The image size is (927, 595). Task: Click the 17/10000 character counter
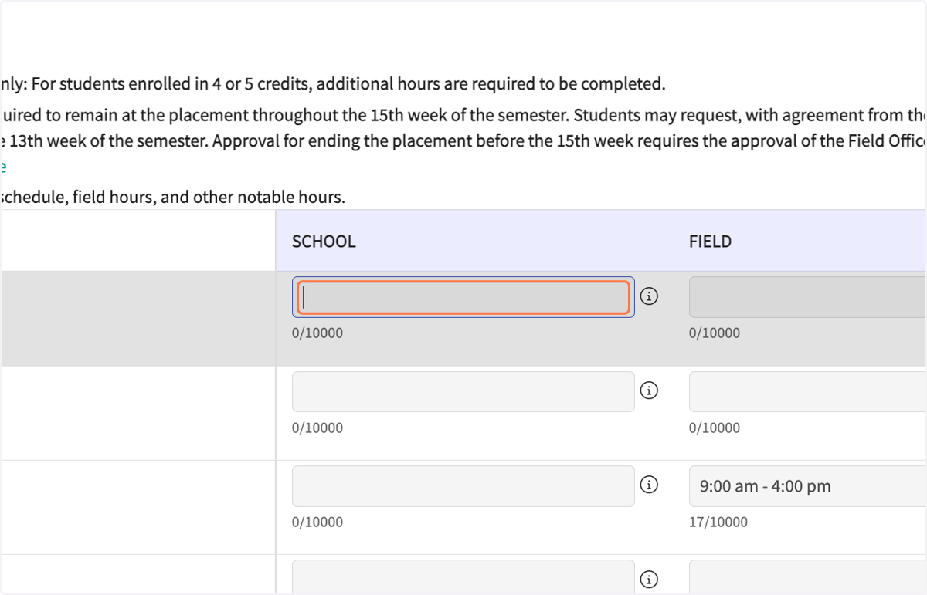718,522
